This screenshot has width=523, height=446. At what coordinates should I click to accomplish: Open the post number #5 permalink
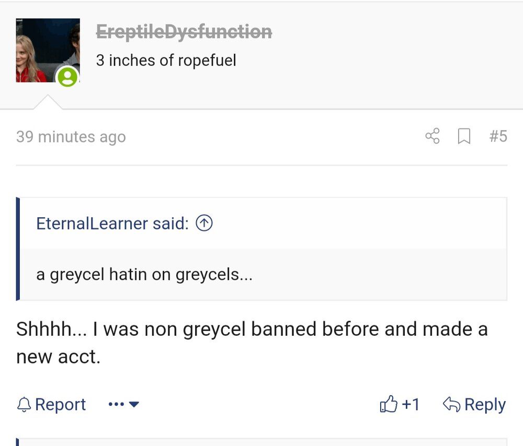tap(498, 136)
